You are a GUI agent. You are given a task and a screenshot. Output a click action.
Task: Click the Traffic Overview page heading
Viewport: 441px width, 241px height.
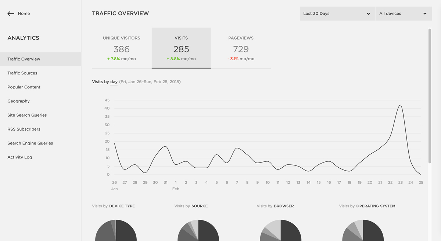click(x=121, y=14)
